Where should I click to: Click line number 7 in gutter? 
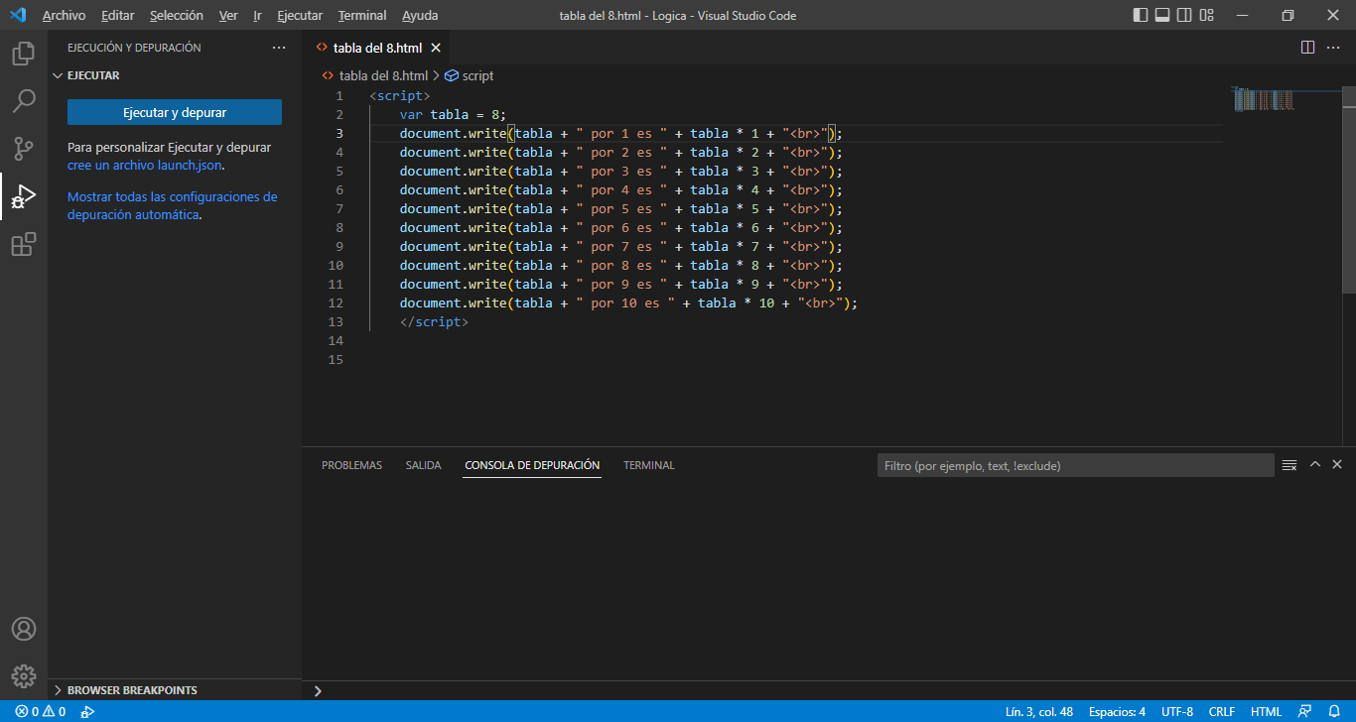click(339, 209)
